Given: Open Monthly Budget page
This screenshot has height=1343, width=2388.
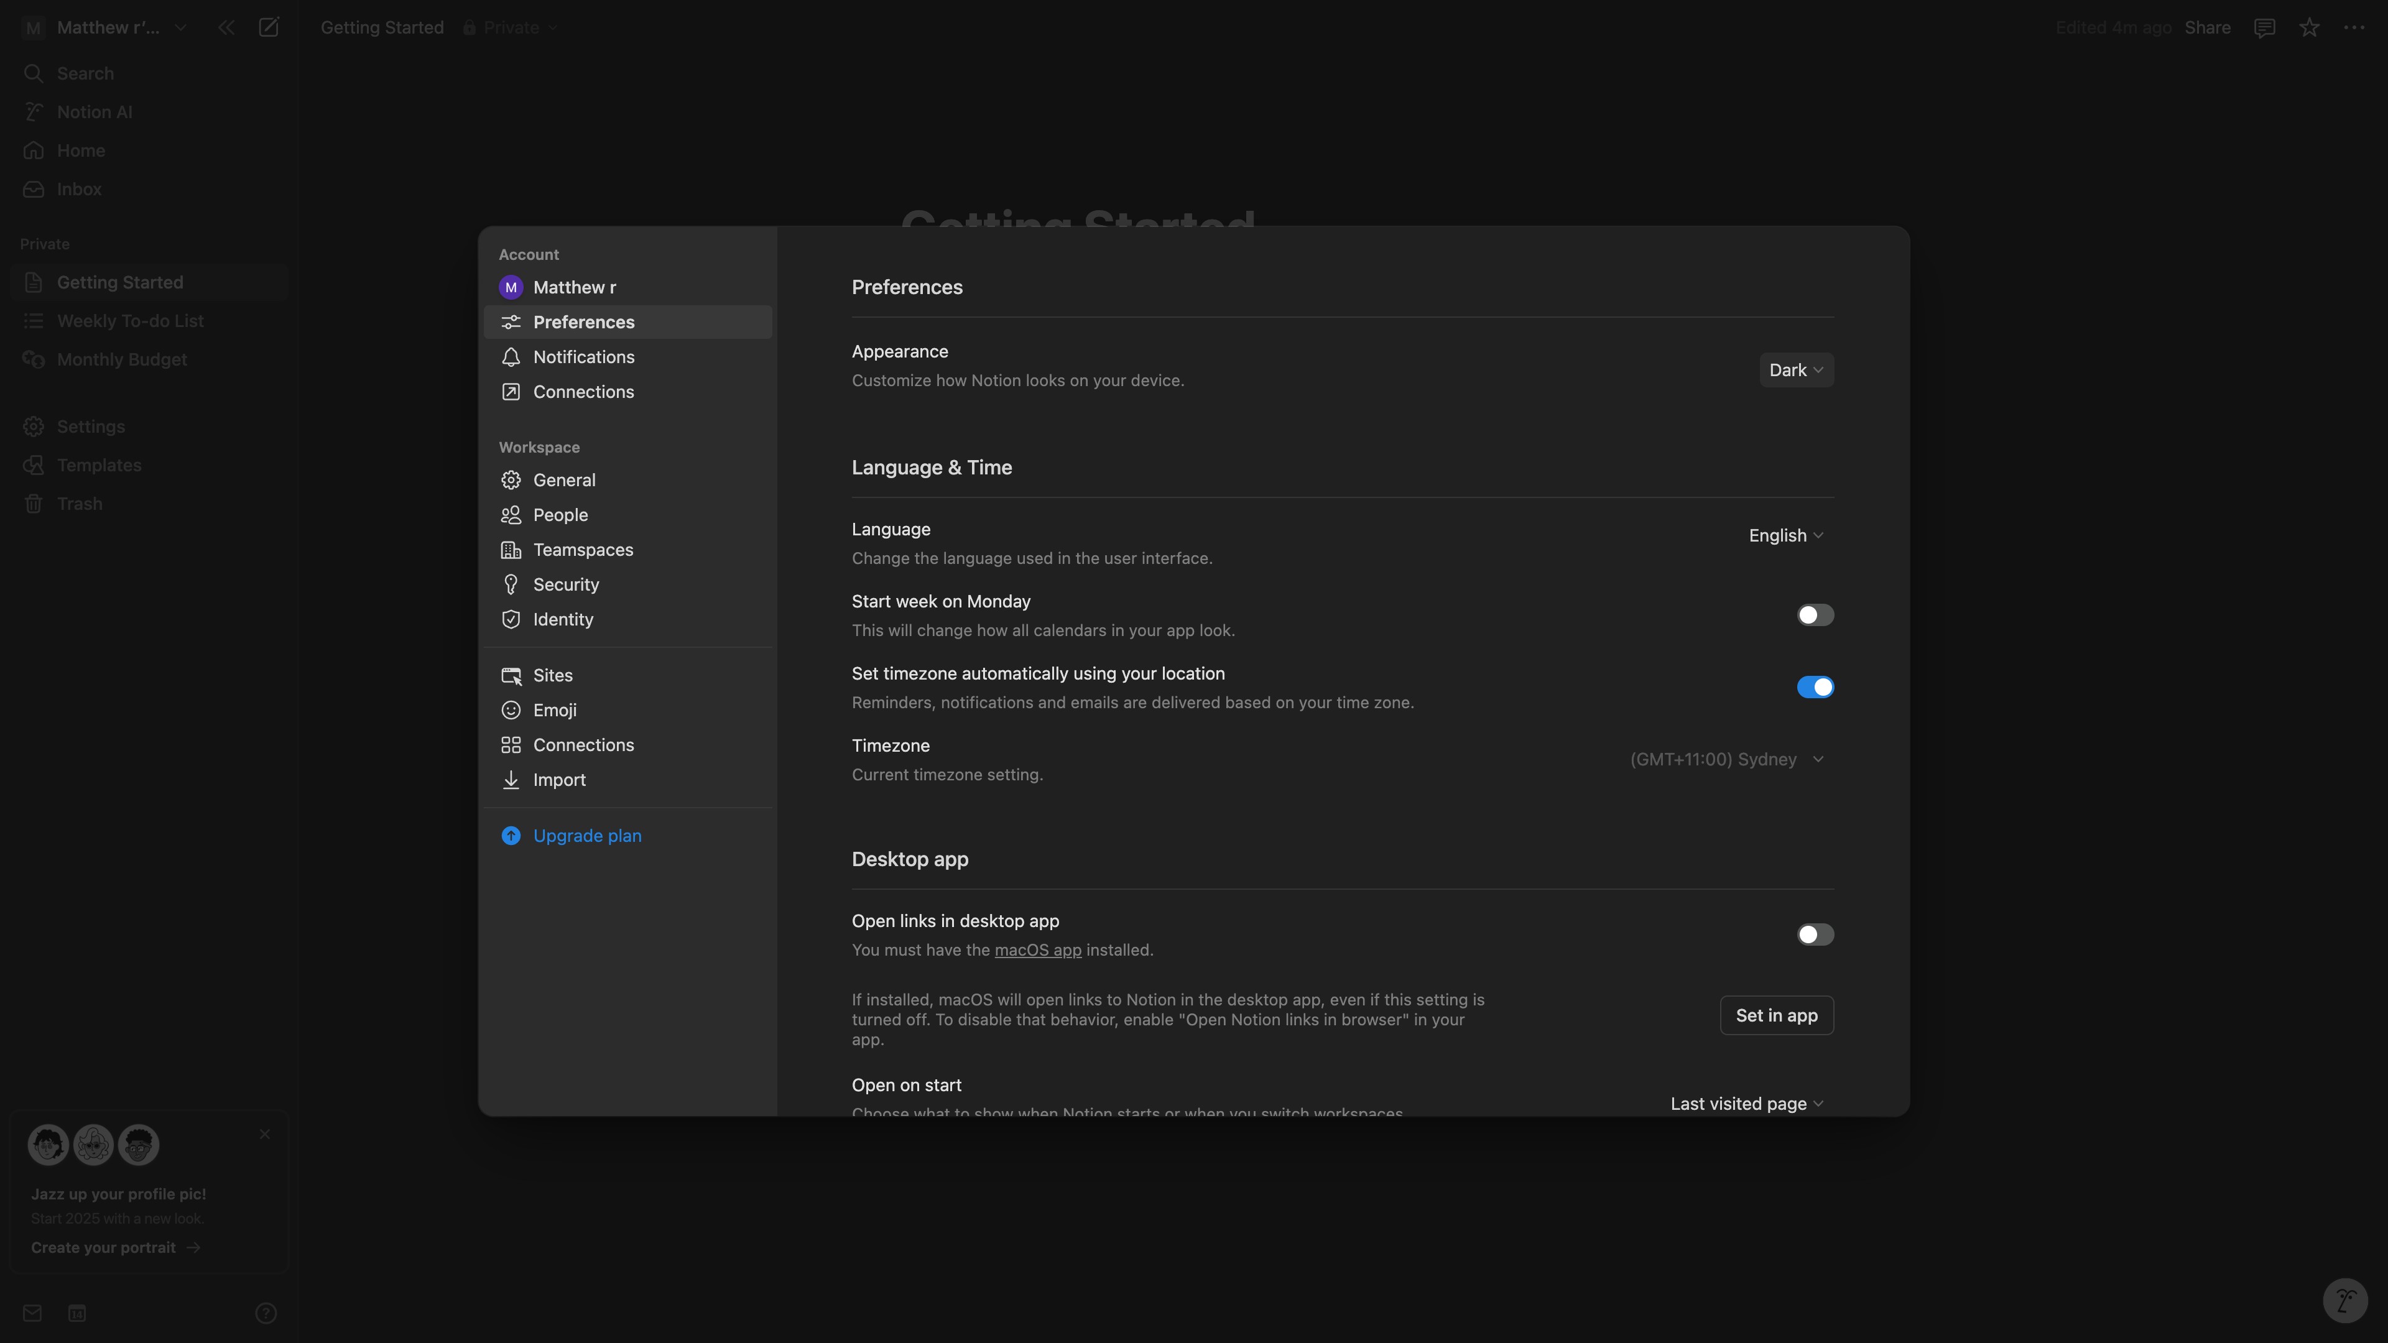Looking at the screenshot, I should click(x=149, y=359).
